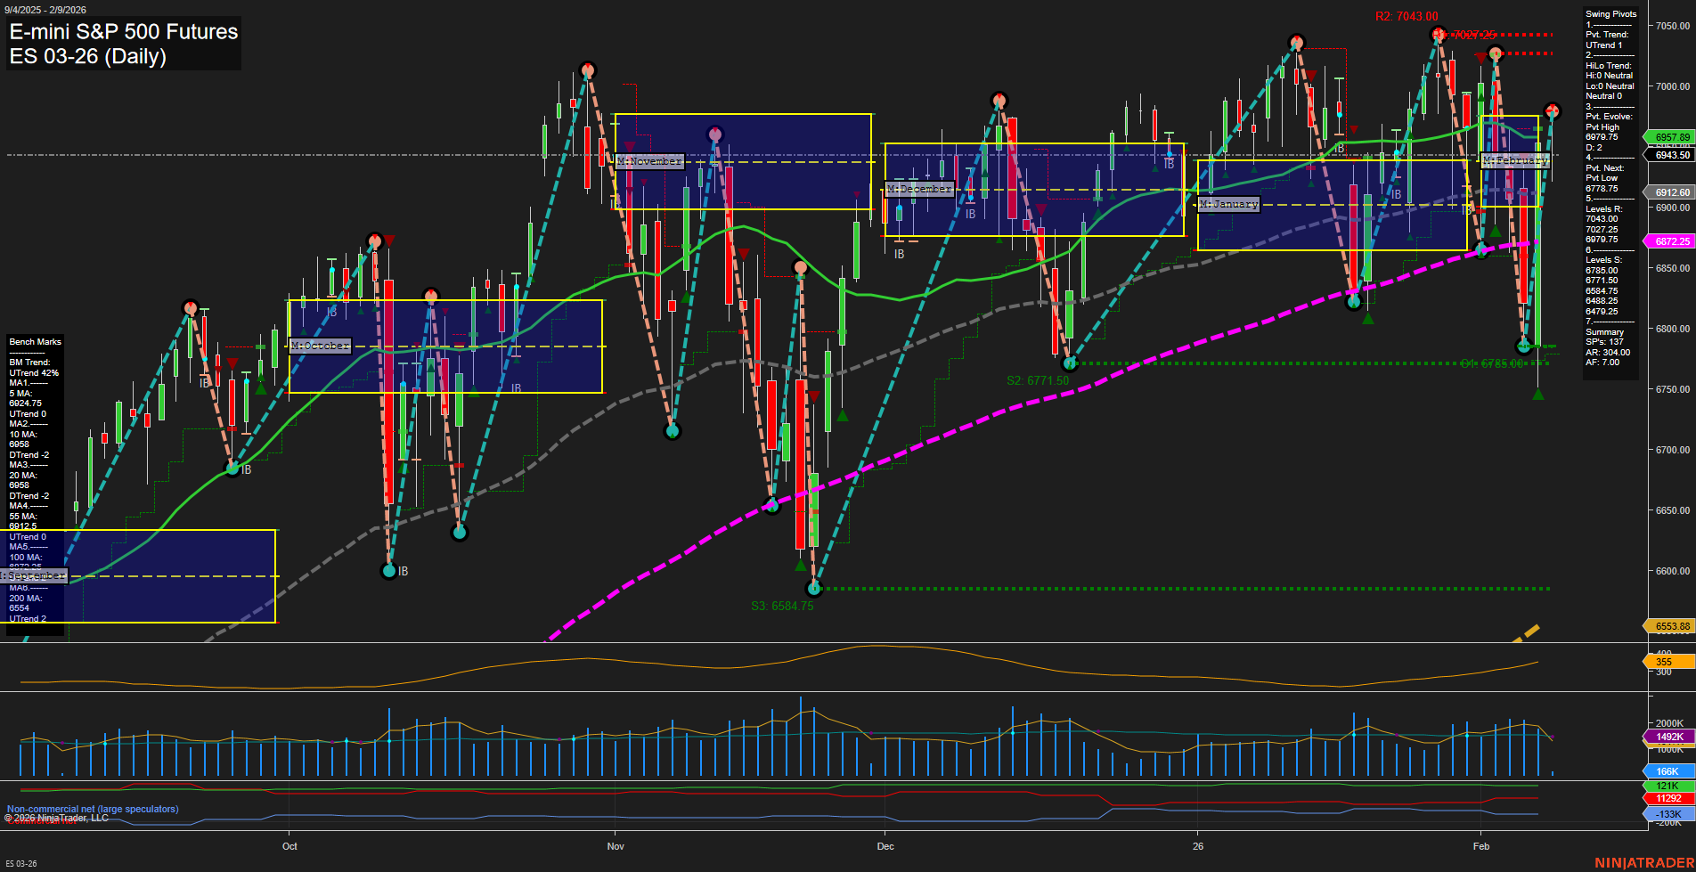This screenshot has width=1696, height=872.
Task: Collapse the Swing Pivots panel
Action: (x=1610, y=13)
